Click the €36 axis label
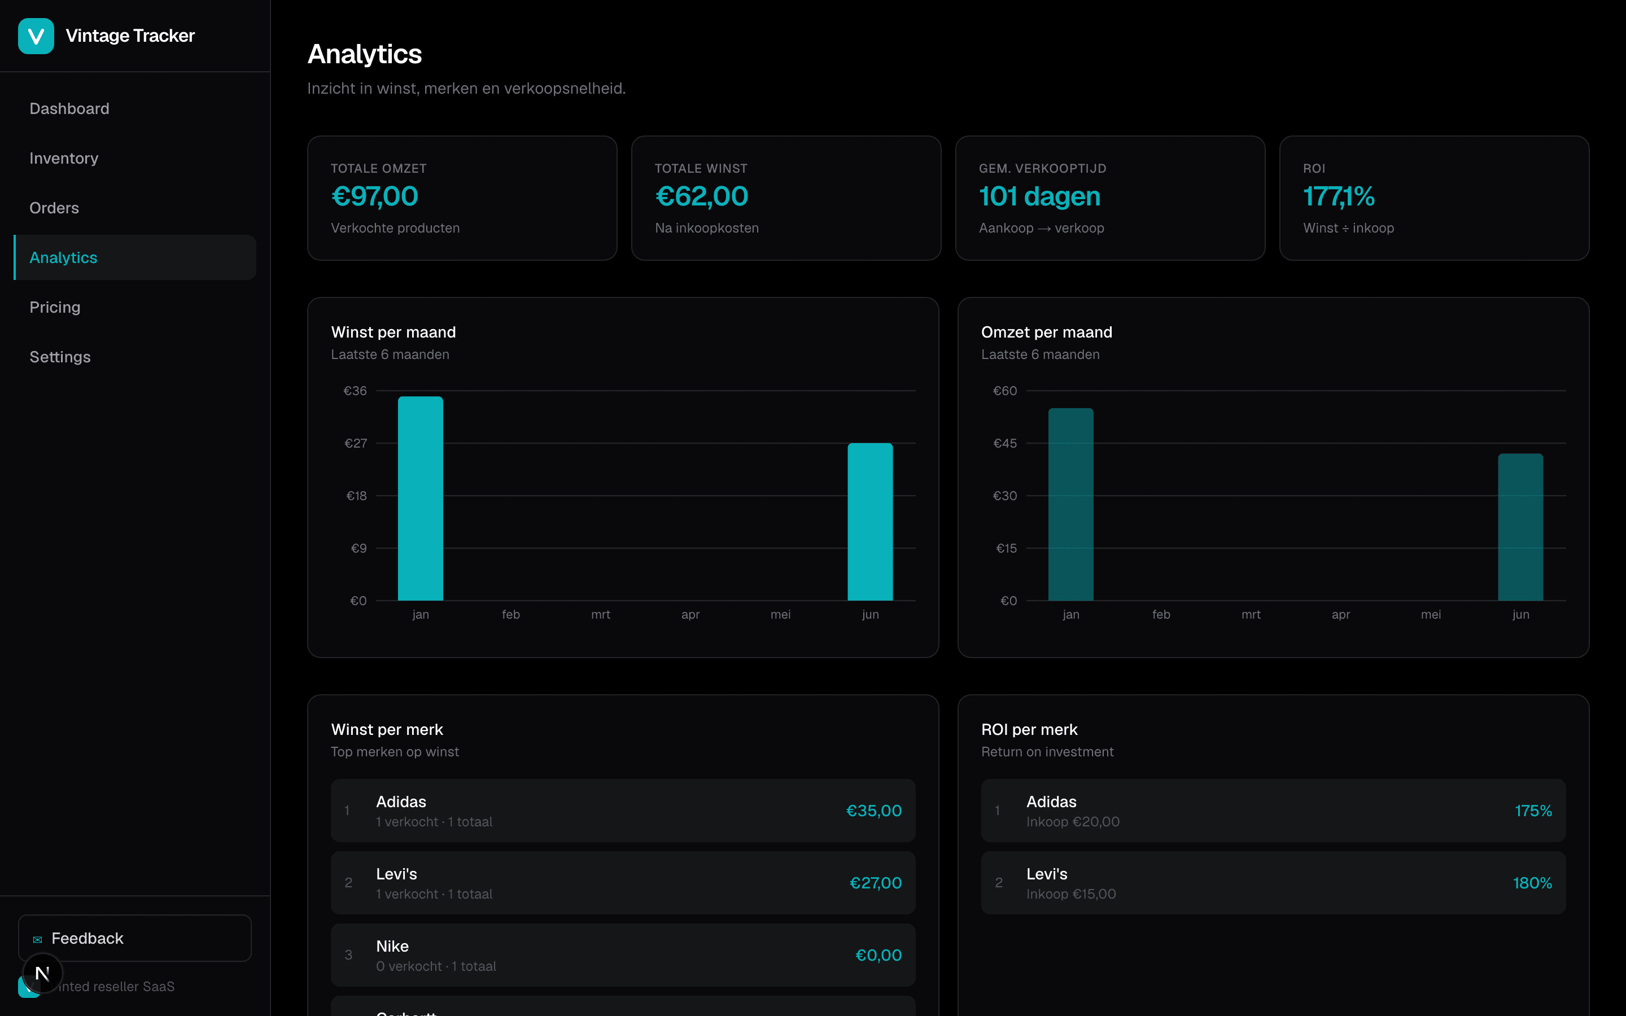Screen dimensions: 1626x1016 [356, 391]
